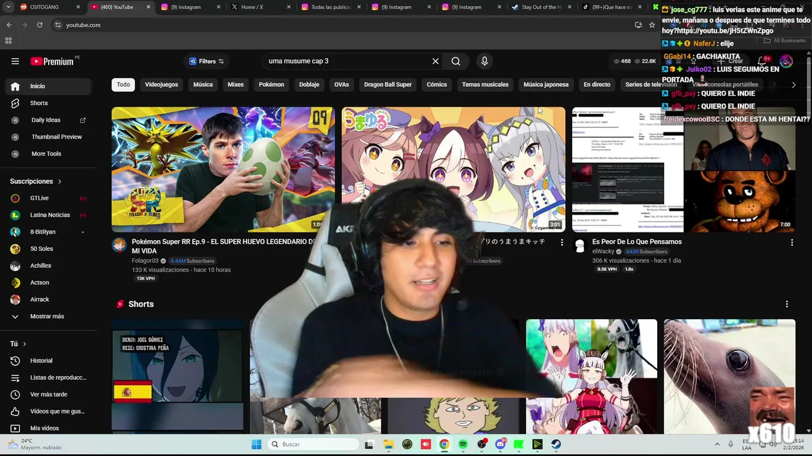
Task: Select the 'Temas musicales' filter chip
Action: 485,85
